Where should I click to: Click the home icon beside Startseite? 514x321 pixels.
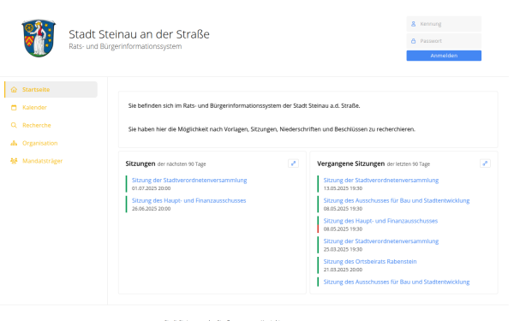tap(14, 90)
